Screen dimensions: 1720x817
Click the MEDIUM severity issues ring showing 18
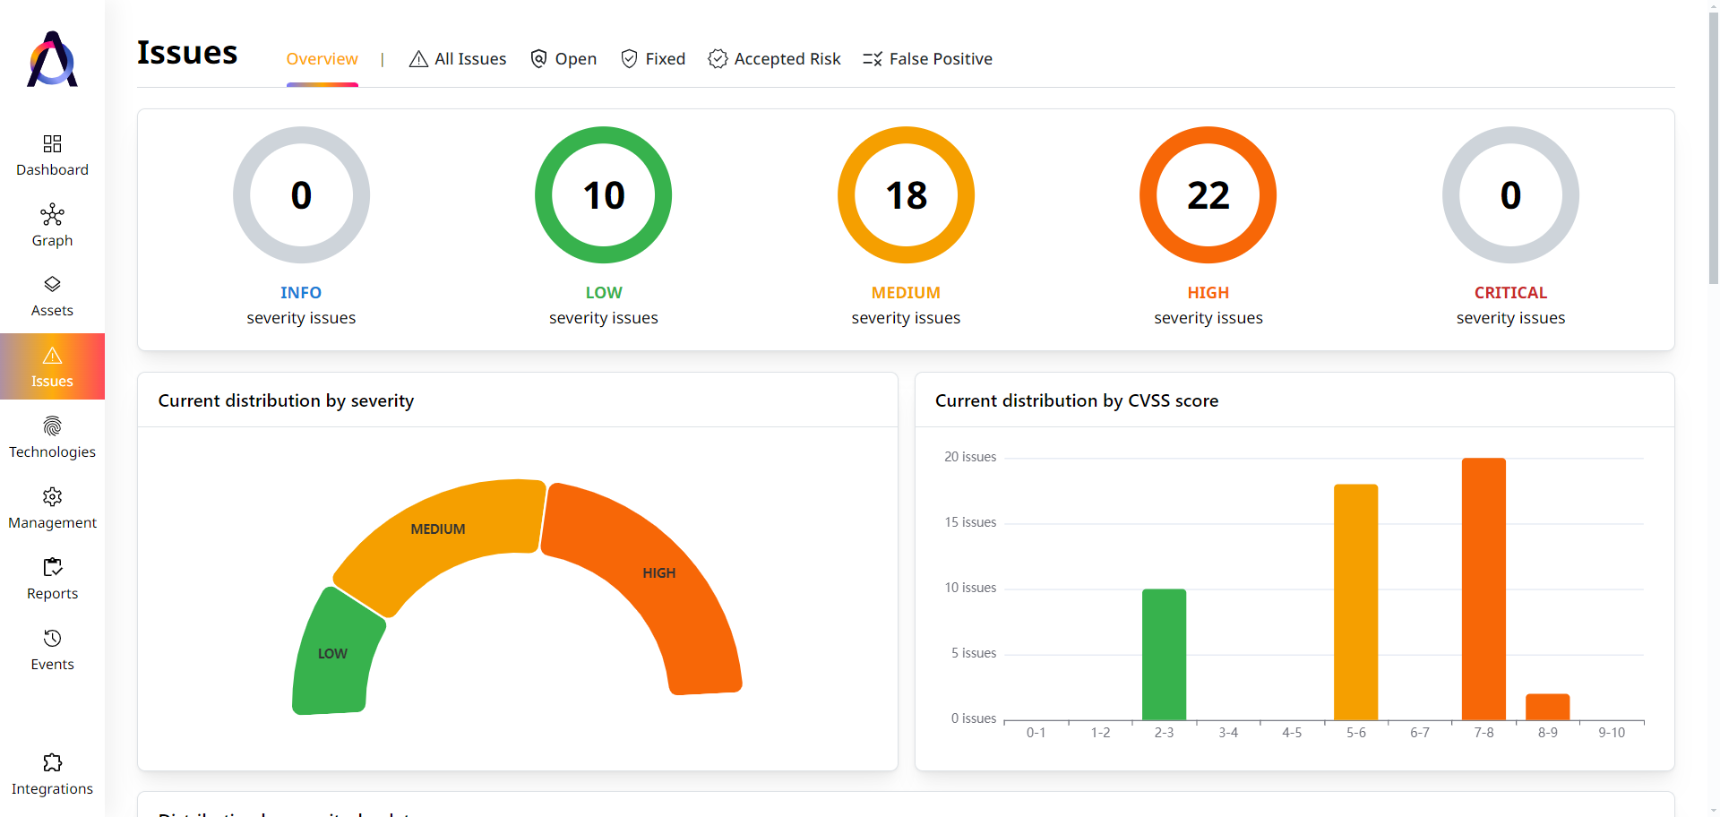[906, 195]
